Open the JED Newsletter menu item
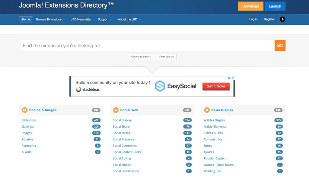 (x=81, y=20)
